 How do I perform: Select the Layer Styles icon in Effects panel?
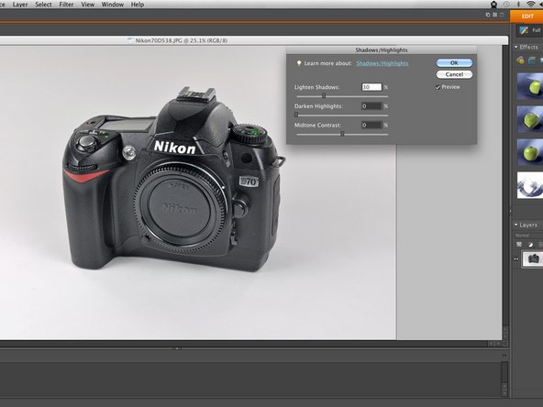(532, 60)
